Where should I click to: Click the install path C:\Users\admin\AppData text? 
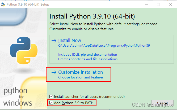click(104, 46)
